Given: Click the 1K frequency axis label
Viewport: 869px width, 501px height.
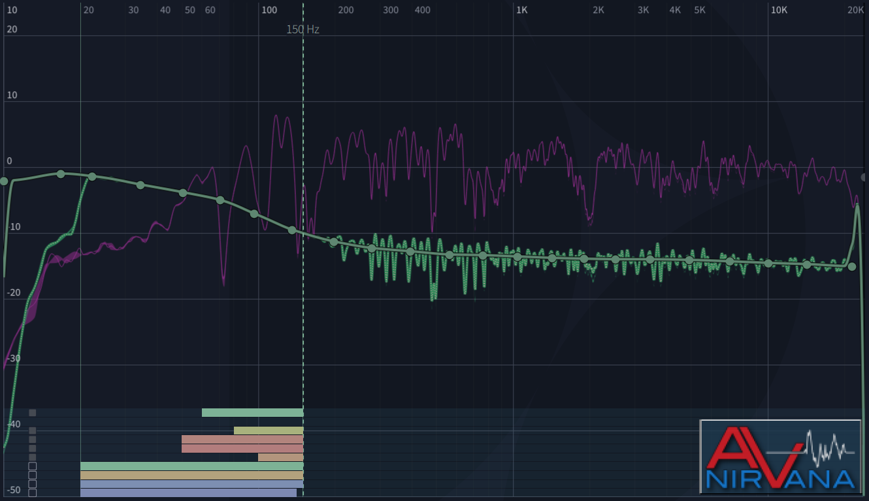Looking at the screenshot, I should coord(521,10).
